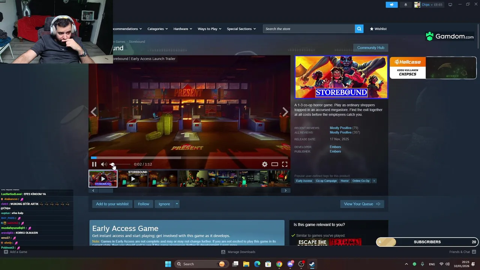The height and width of the screenshot is (270, 480).
Task: Move the thumbnail strip scrollbar handle
Action: [x=105, y=190]
